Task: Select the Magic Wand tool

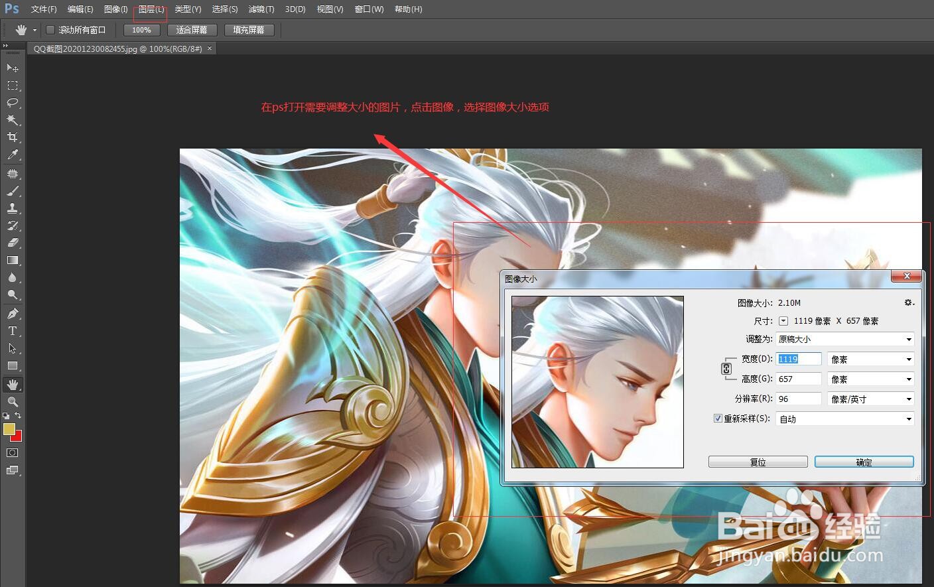Action: (x=13, y=120)
